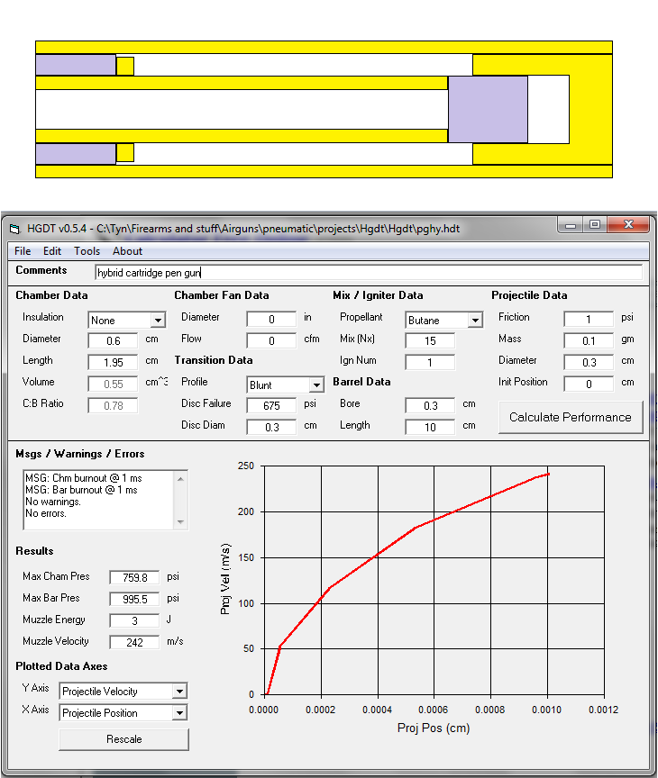Click the Calculate Performance button
Image resolution: width=658 pixels, height=778 pixels.
[x=570, y=417]
